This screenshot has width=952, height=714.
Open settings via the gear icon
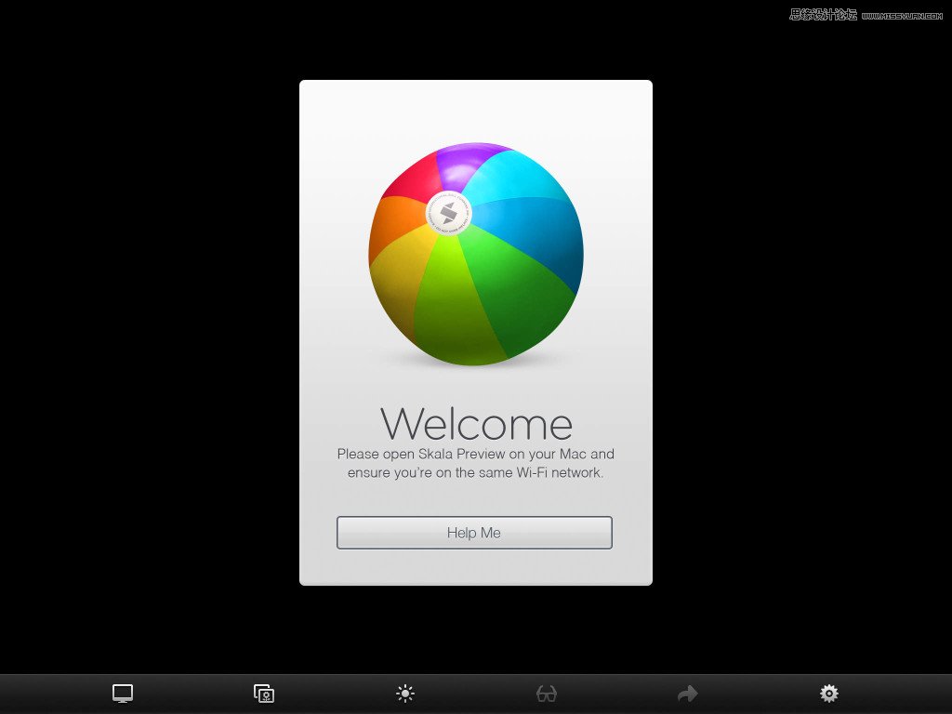(x=828, y=694)
